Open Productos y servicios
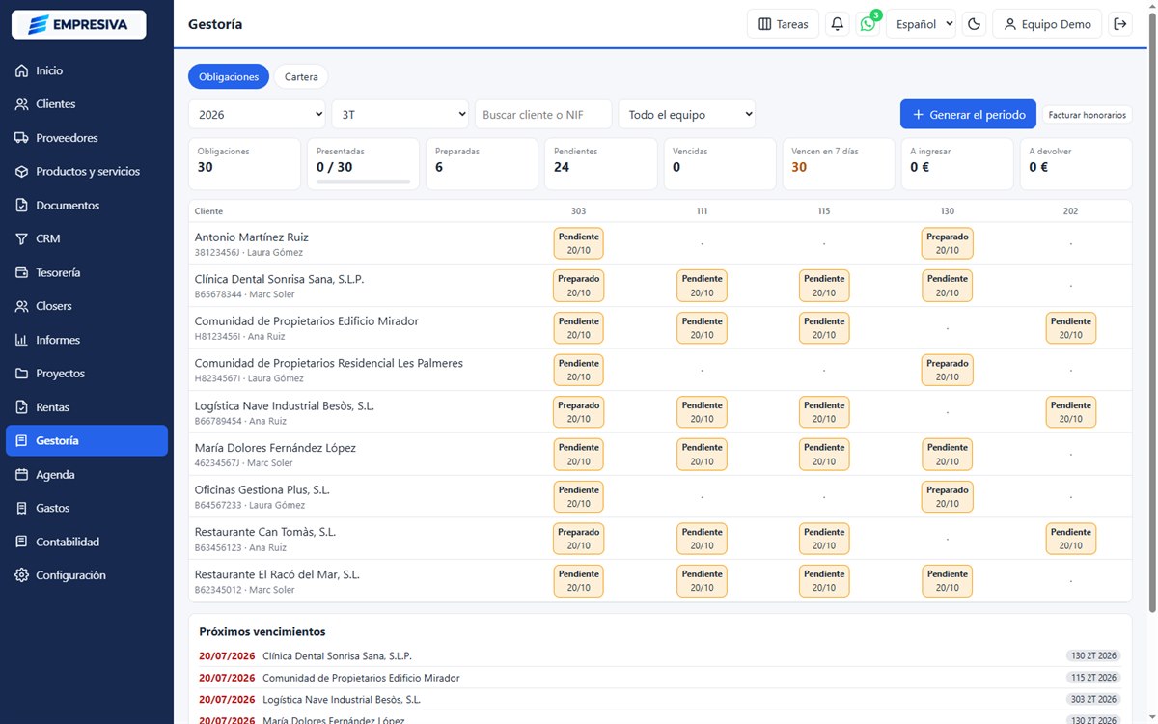 [x=87, y=172]
